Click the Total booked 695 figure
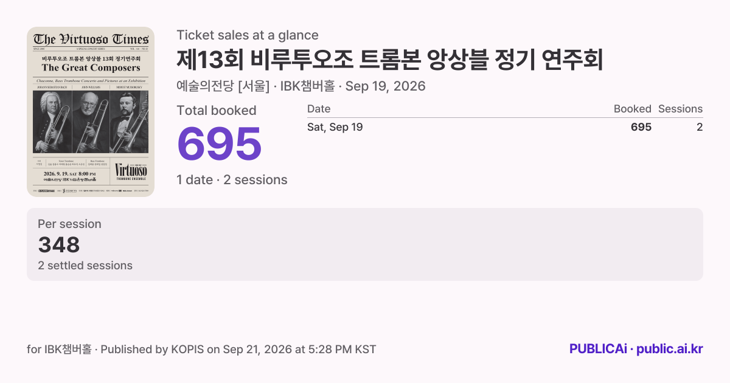The width and height of the screenshot is (730, 383). click(x=219, y=143)
